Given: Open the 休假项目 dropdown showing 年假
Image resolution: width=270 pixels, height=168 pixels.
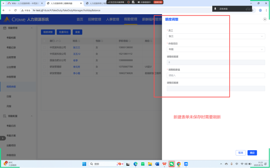Looking at the screenshot, I should [216, 49].
